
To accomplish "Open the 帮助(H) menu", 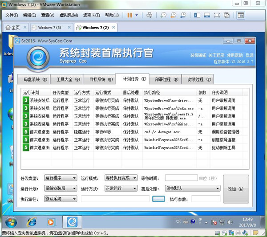I will click(112, 15).
